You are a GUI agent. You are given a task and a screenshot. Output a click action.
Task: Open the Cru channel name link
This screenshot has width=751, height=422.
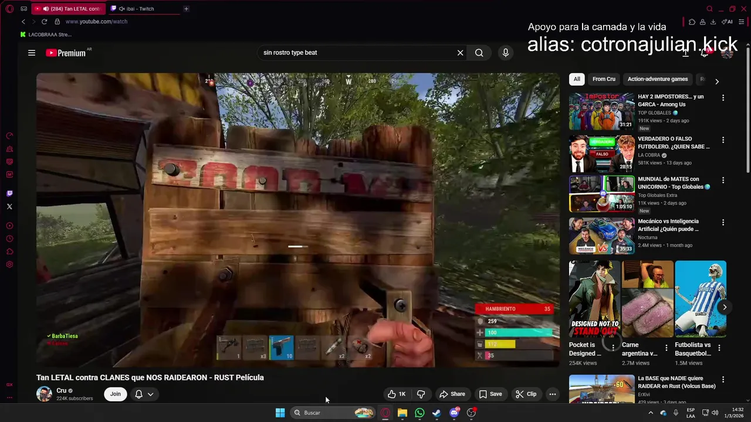point(61,391)
